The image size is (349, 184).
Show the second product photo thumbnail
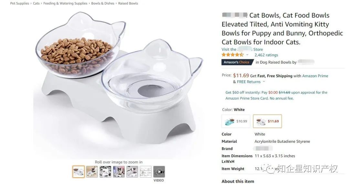[92, 172]
